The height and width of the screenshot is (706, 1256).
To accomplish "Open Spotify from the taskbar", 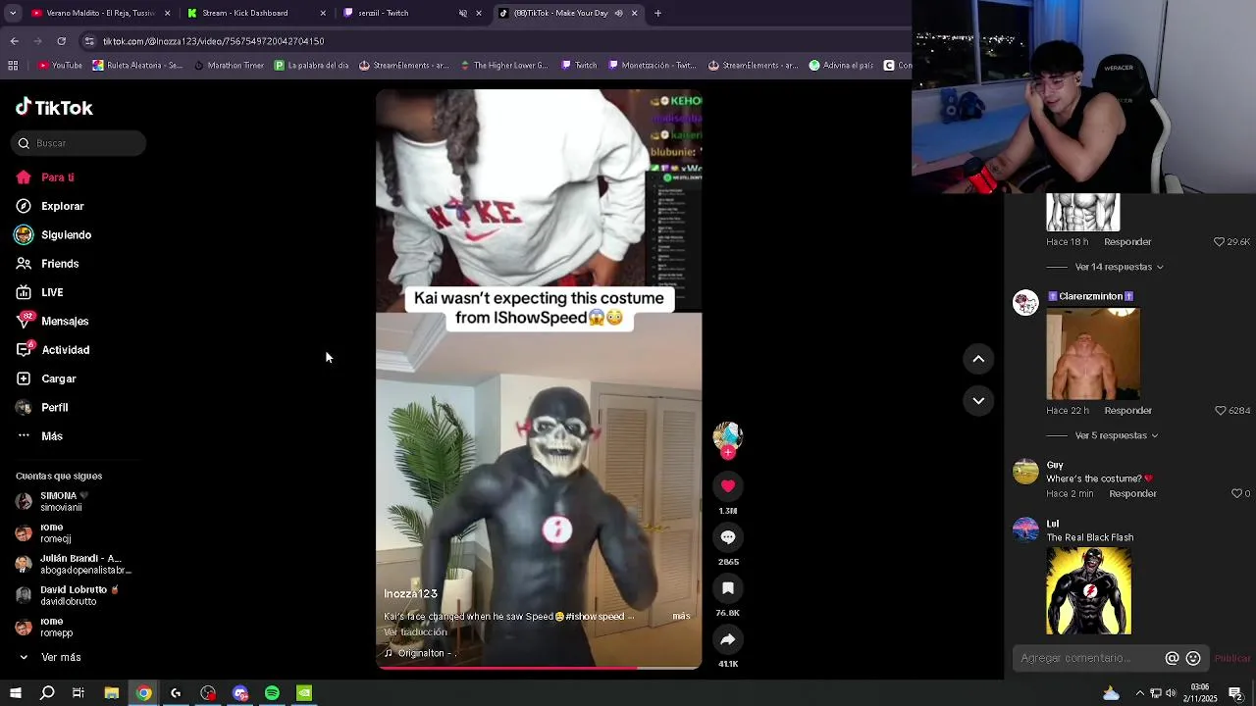I will [272, 693].
